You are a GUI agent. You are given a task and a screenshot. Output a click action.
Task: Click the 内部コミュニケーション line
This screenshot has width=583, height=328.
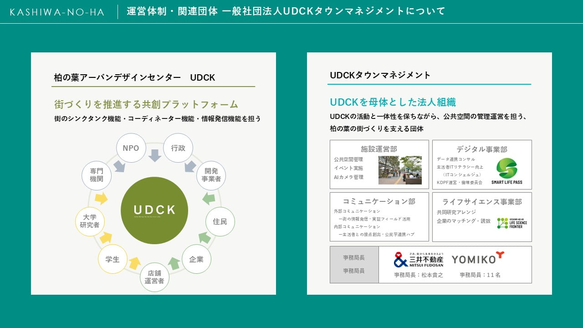(x=357, y=226)
